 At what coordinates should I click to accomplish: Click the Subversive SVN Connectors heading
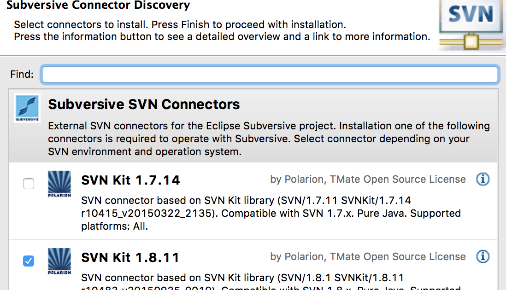pyautogui.click(x=144, y=104)
